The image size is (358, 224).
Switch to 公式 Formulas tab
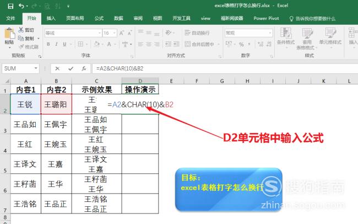click(x=99, y=18)
